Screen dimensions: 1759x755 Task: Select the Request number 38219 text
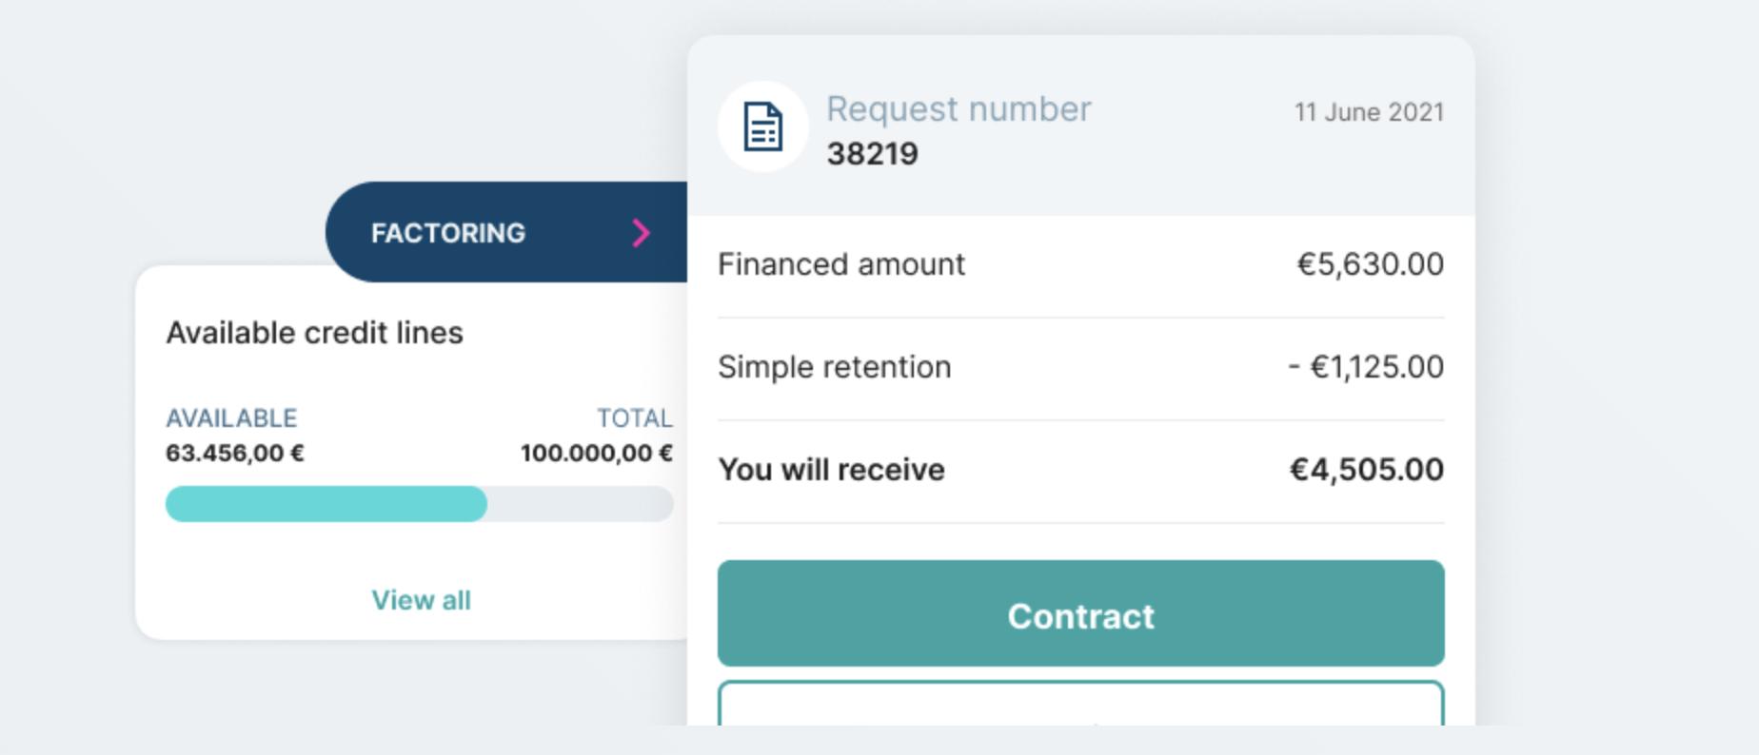[x=872, y=153]
